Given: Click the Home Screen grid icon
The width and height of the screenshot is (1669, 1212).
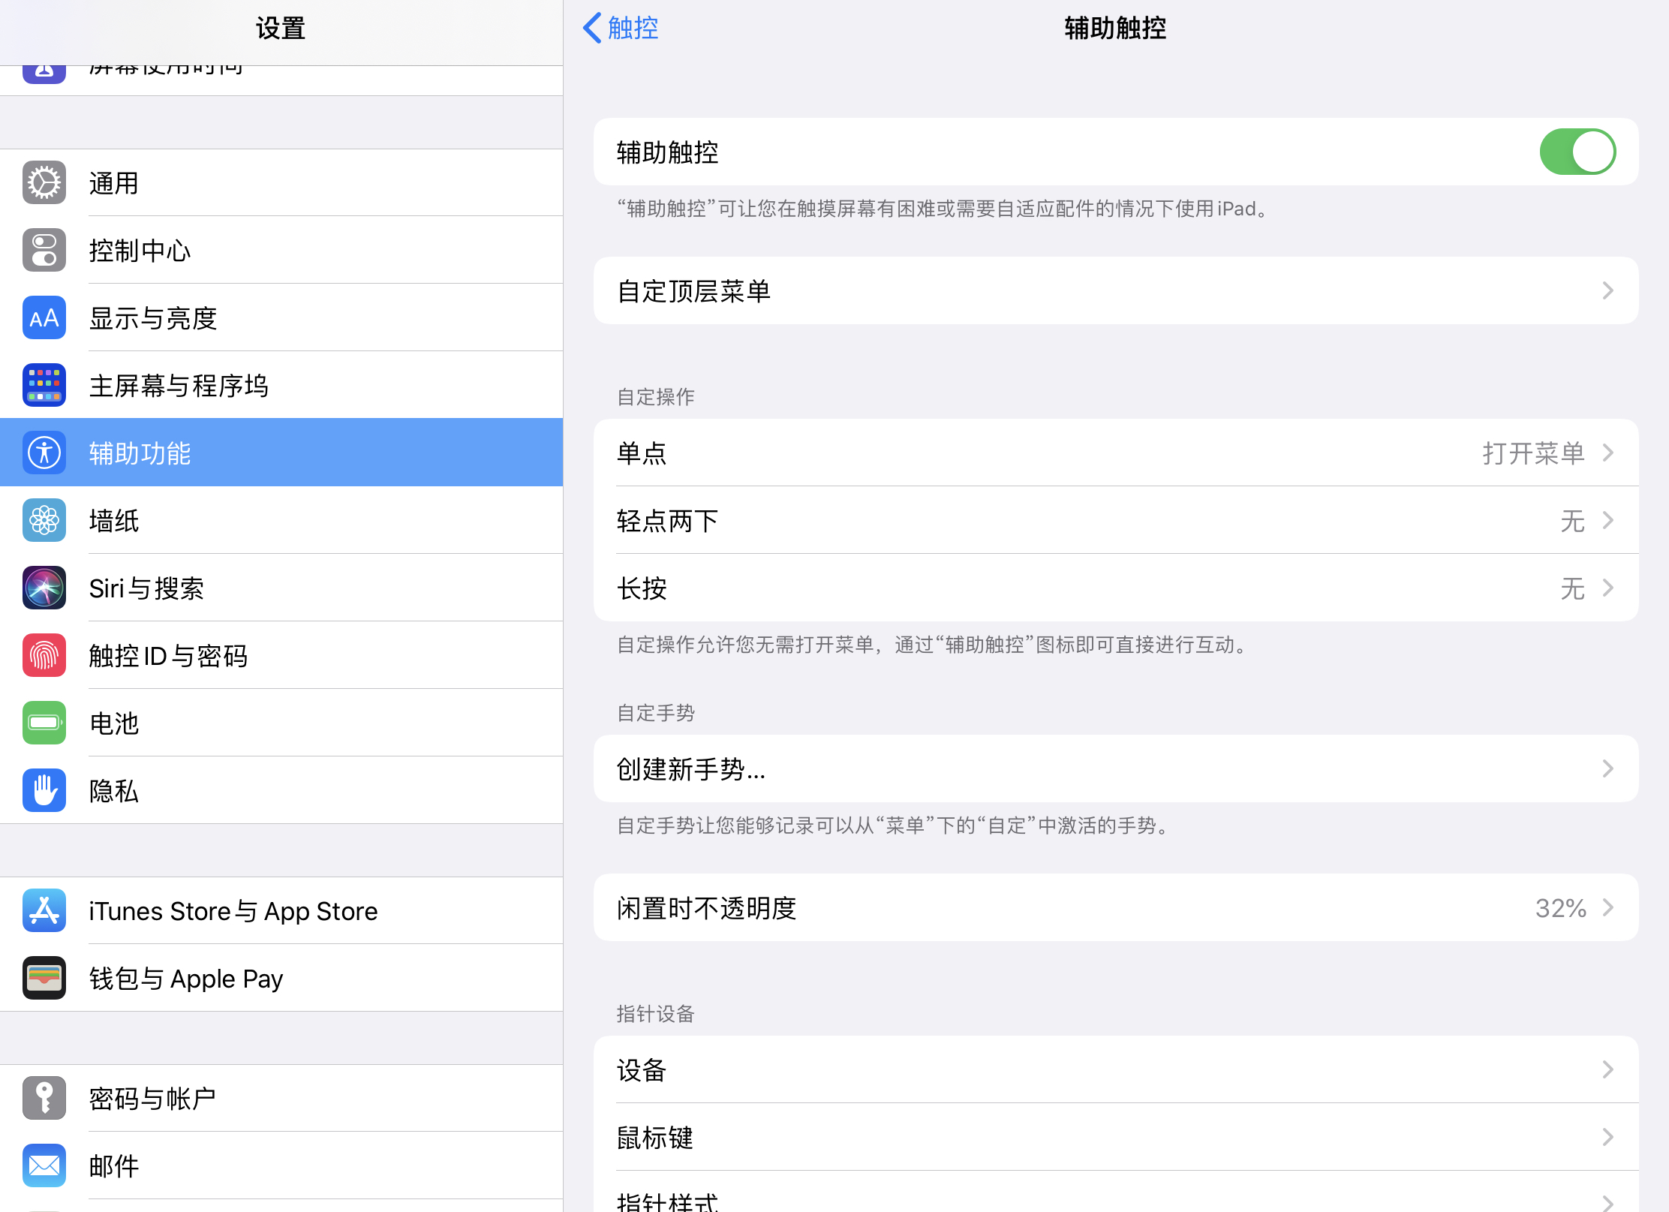Looking at the screenshot, I should pos(44,385).
